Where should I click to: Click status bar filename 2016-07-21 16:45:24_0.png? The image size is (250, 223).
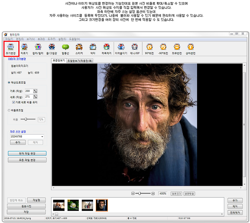pos(18,218)
